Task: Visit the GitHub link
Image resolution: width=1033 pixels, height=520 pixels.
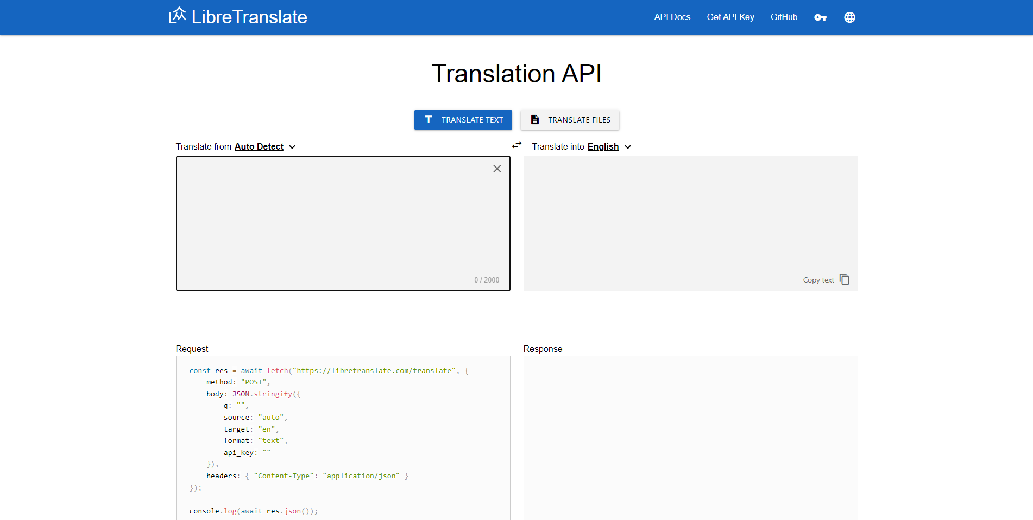Action: point(783,17)
